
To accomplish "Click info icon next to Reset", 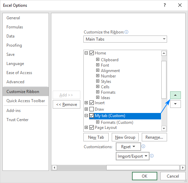I will (x=143, y=146).
